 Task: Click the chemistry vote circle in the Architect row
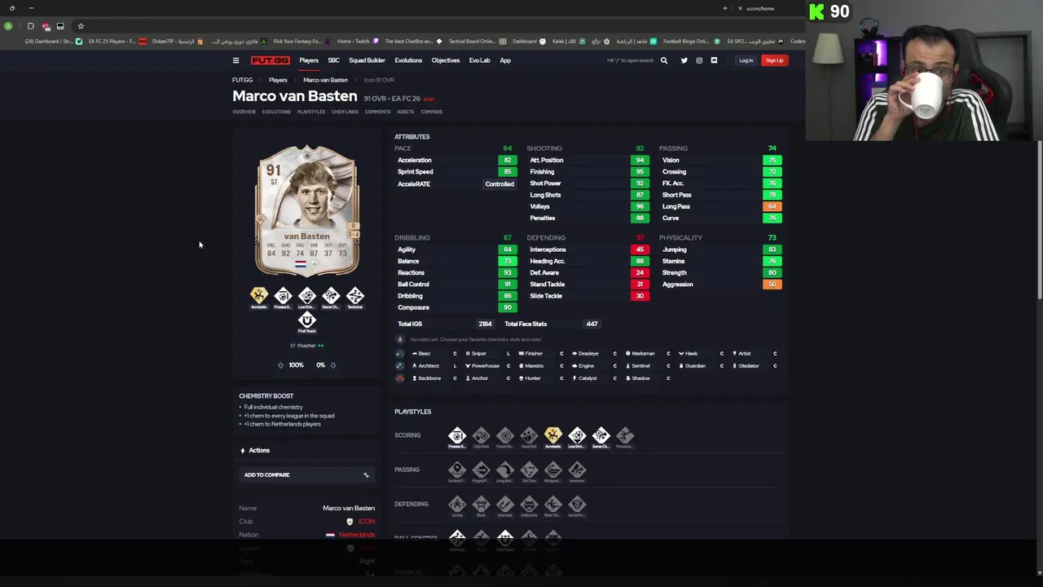pos(399,366)
